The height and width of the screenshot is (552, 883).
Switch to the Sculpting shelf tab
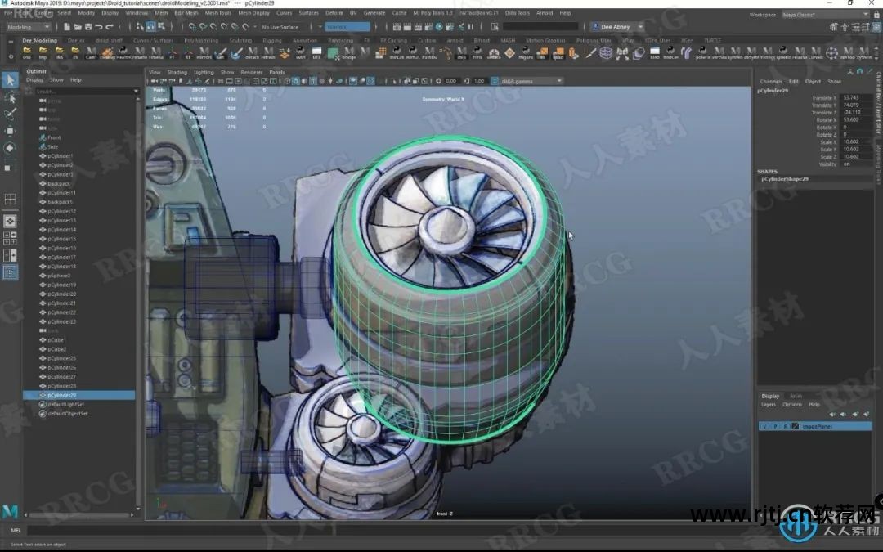tap(240, 40)
